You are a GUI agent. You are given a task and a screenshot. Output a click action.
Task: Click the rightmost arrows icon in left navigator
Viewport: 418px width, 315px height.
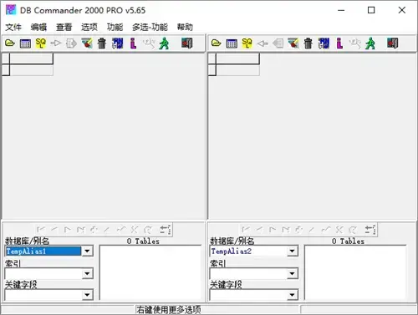tap(166, 230)
